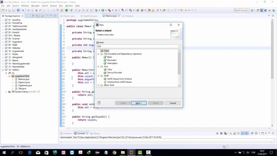
Task: Click the Wizards filter field containing CLA
Action: tap(138, 46)
